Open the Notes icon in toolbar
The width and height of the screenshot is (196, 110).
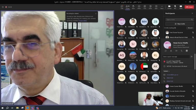click(x=150, y=7)
